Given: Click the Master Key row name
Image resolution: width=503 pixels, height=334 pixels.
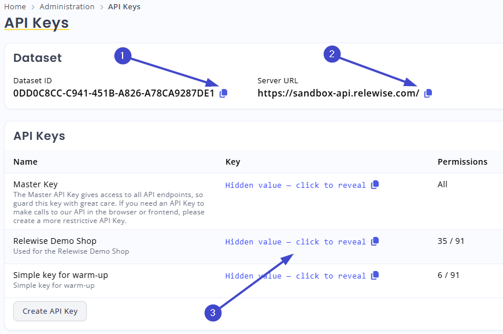Looking at the screenshot, I should (35, 184).
